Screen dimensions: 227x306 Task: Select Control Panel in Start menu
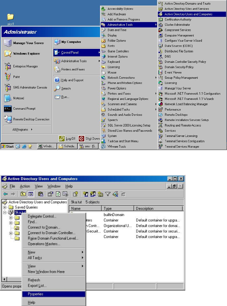tap(77, 52)
